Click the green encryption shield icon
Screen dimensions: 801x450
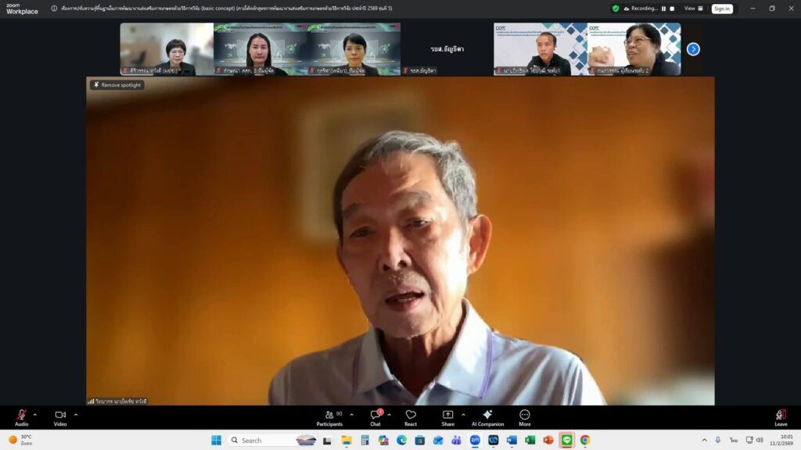point(616,9)
